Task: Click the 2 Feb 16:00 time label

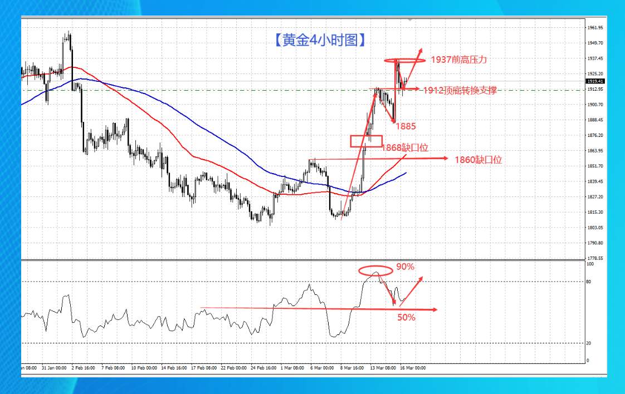Action: click(x=84, y=368)
